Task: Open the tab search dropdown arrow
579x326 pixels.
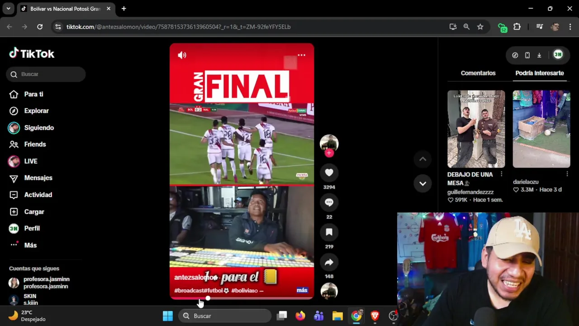Action: [x=8, y=9]
